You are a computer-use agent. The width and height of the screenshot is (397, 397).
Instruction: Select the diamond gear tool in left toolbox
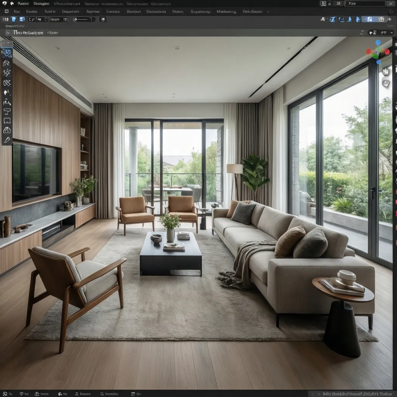7,73
